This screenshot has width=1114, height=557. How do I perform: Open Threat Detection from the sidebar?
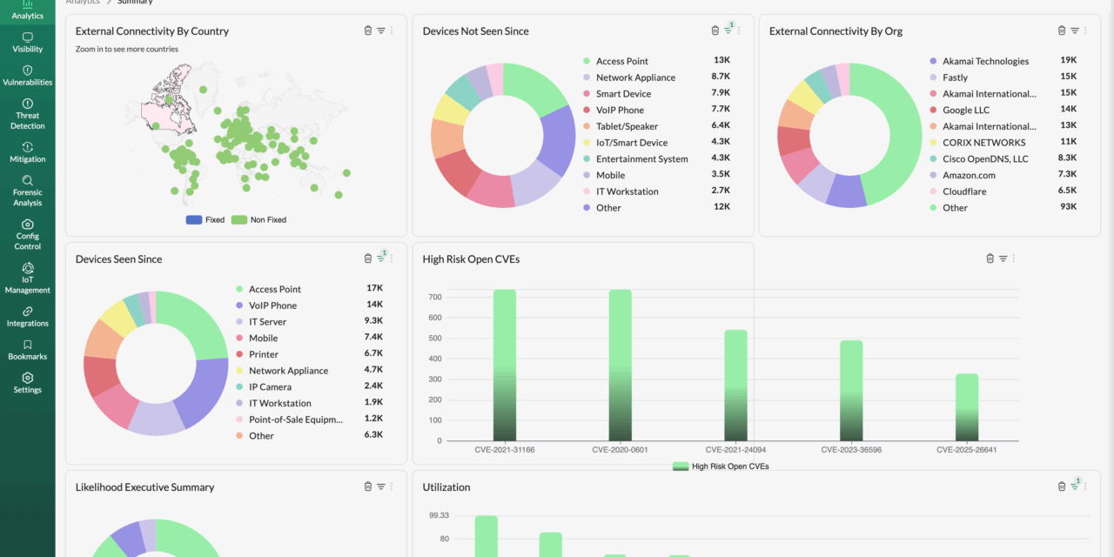pos(28,115)
